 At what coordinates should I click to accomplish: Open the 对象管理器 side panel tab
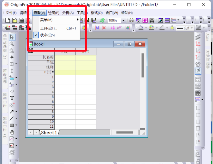pyautogui.click(x=208, y=59)
